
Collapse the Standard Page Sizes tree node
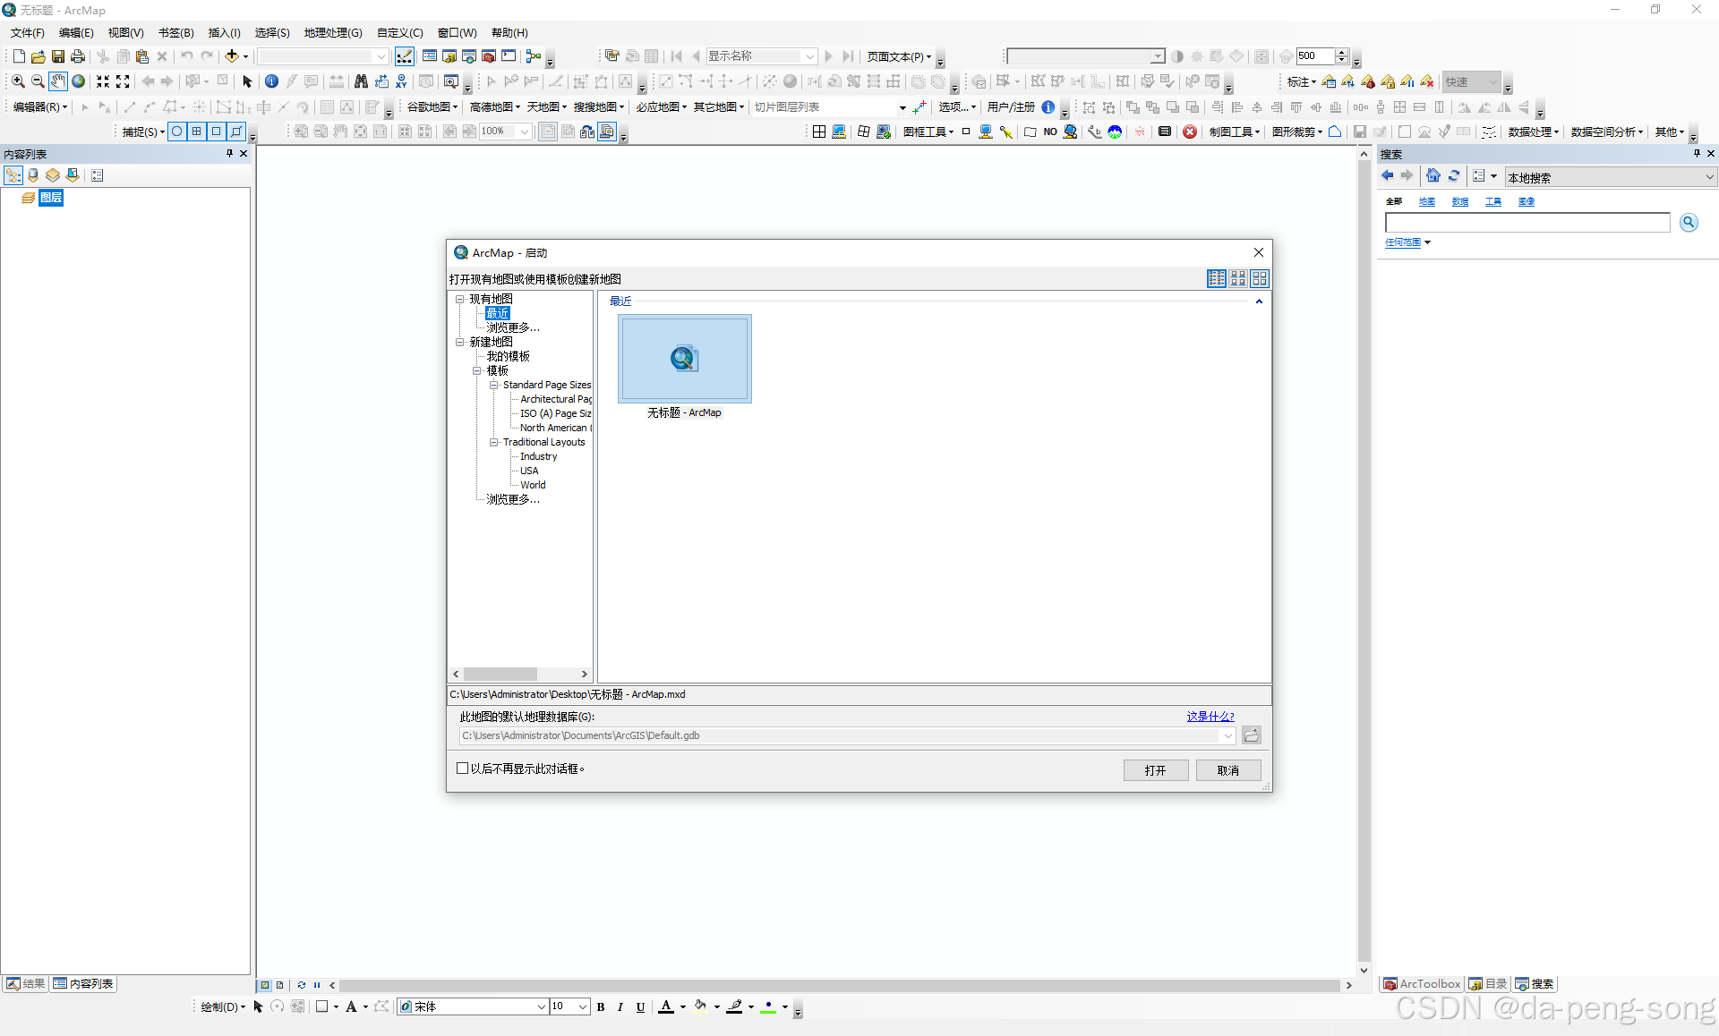coord(493,385)
